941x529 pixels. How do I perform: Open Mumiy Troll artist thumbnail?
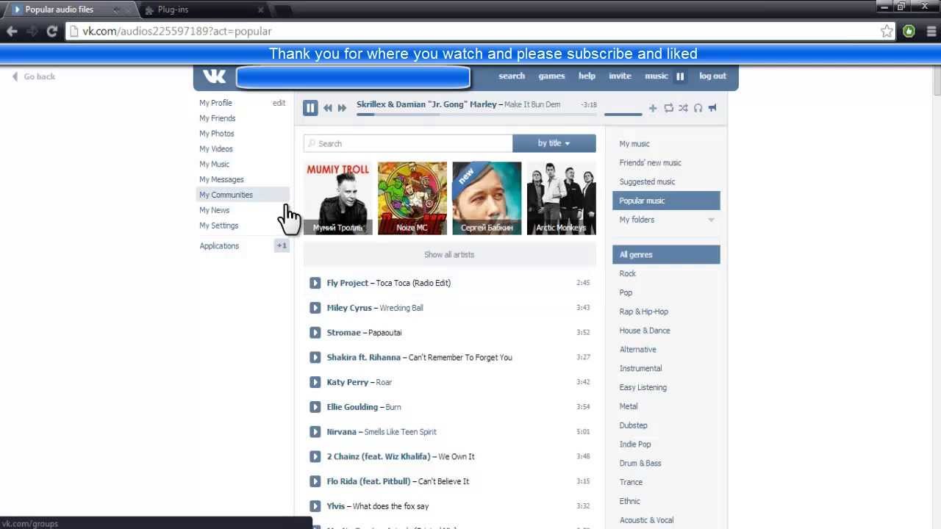[338, 198]
